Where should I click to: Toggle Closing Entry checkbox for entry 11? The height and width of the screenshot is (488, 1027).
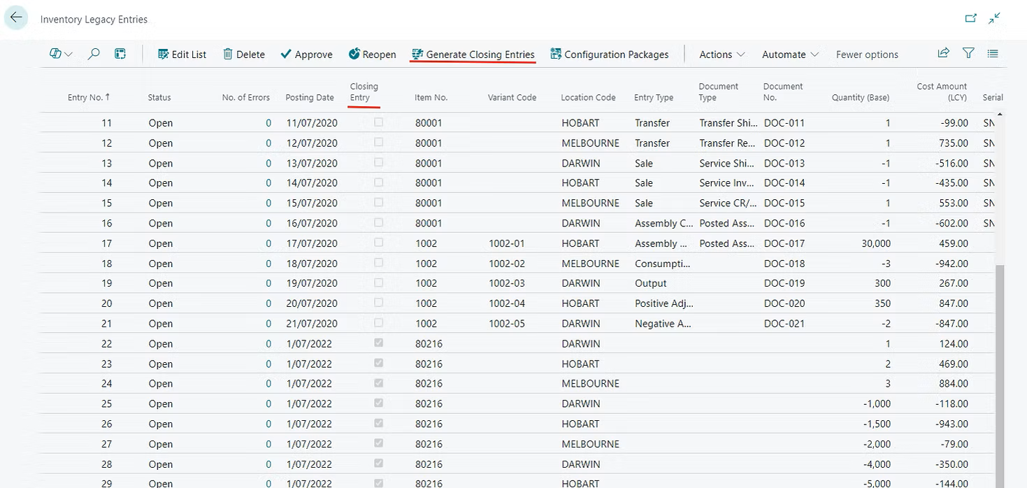(379, 122)
